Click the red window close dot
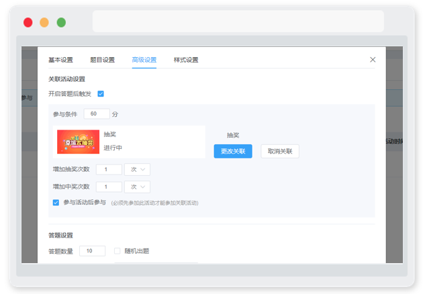 28,22
